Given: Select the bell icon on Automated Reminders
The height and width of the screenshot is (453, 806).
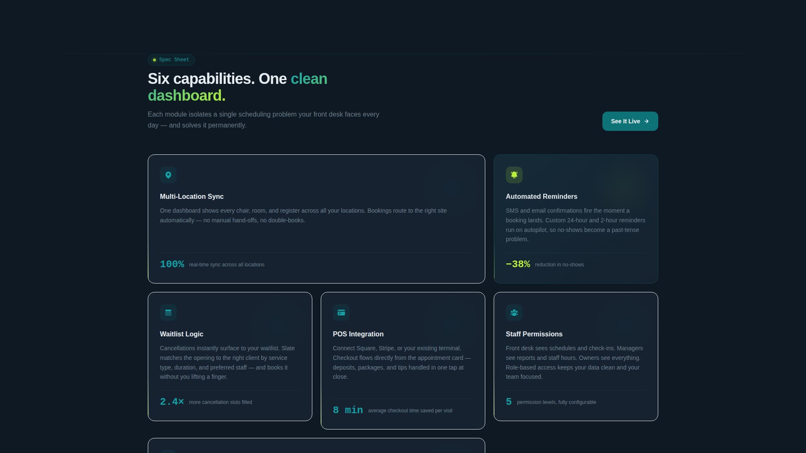Looking at the screenshot, I should (514, 175).
